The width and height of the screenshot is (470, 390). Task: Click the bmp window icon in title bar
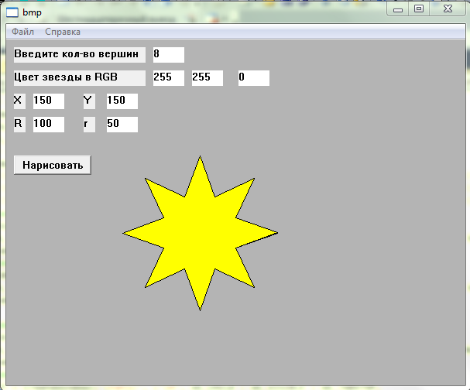click(12, 12)
